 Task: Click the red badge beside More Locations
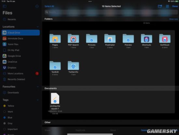pyautogui.click(x=37, y=74)
